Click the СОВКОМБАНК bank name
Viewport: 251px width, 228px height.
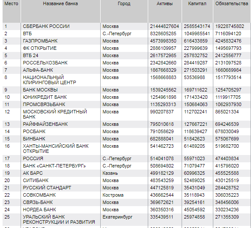(x=39, y=195)
